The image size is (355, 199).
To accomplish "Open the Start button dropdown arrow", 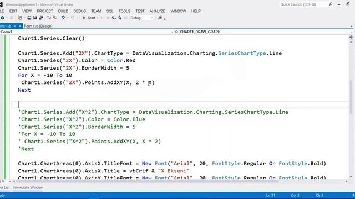I will pyautogui.click(x=98, y=18).
